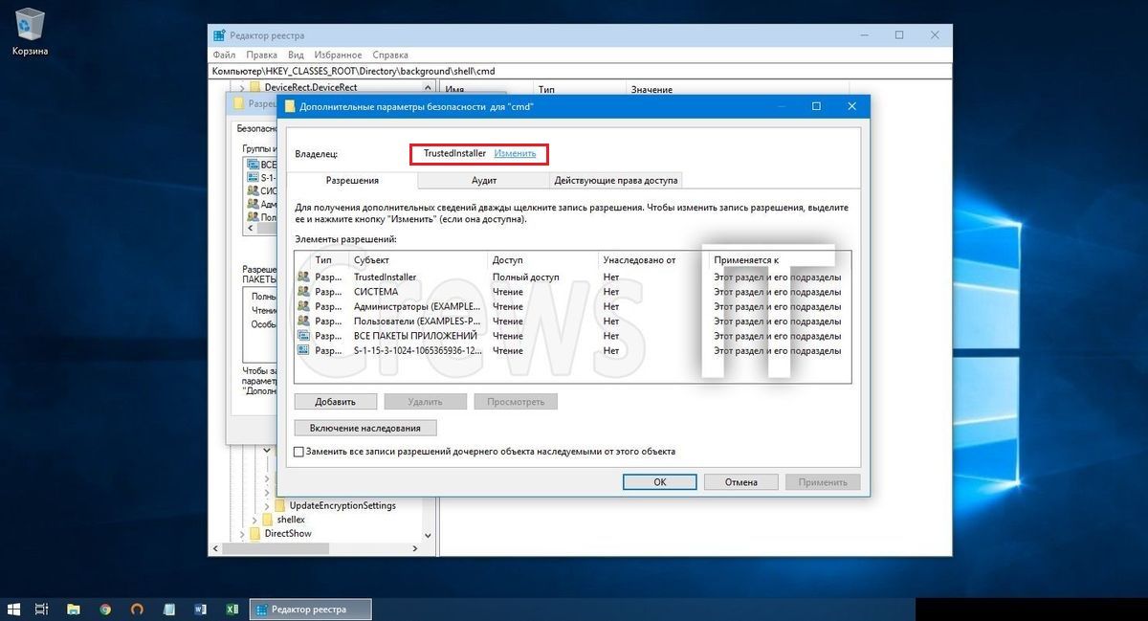Expand the DeviceRect.DeviceRect tree node
The width and height of the screenshot is (1148, 621).
coord(242,88)
